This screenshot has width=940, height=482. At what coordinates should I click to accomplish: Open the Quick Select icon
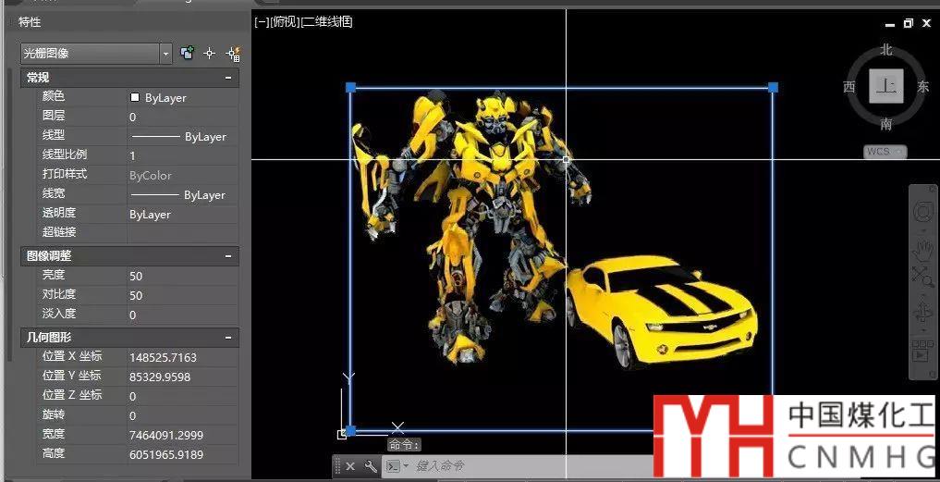coord(232,54)
